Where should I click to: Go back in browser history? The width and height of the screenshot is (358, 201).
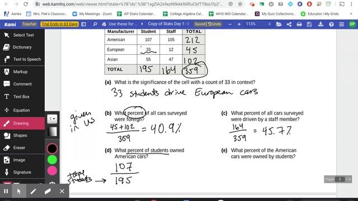[x=6, y=4]
